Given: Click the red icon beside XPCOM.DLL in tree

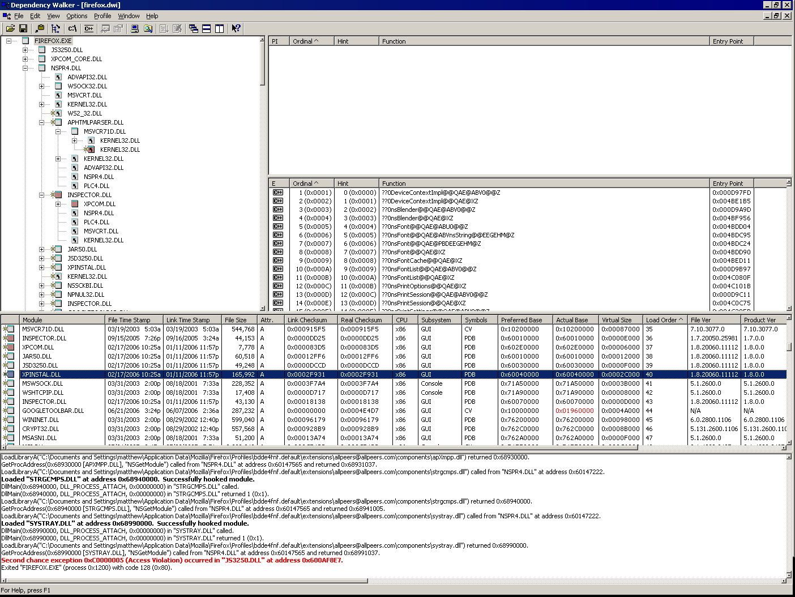Looking at the screenshot, I should pyautogui.click(x=75, y=204).
